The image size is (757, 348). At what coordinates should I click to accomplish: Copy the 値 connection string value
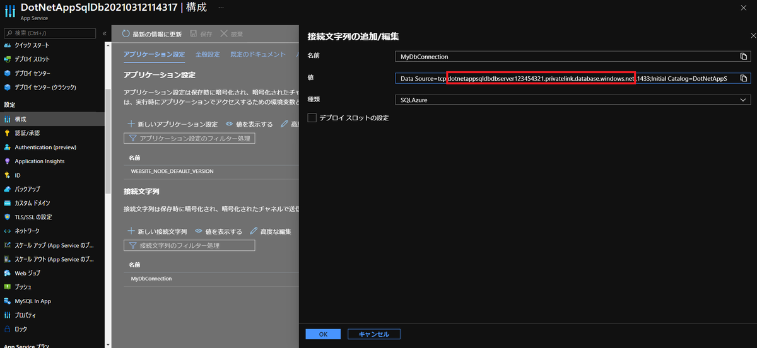point(744,78)
